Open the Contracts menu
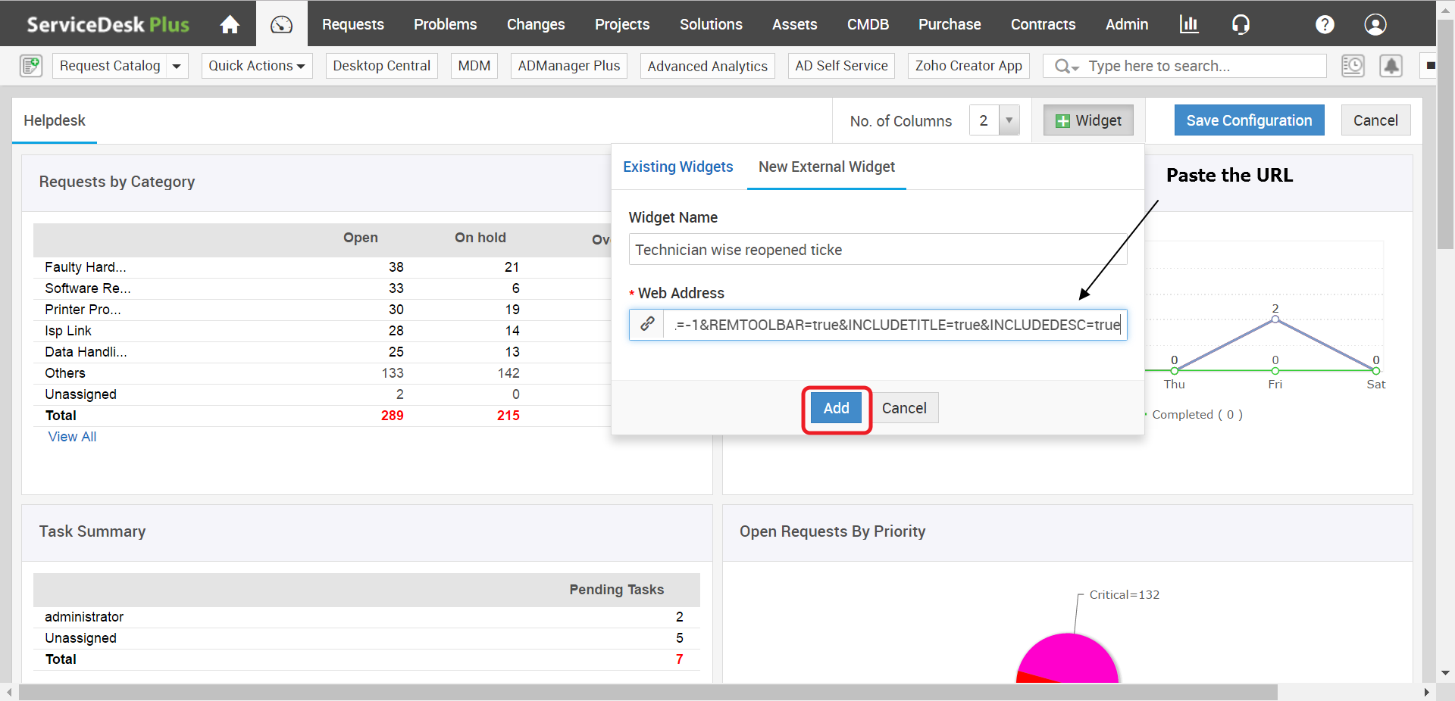The image size is (1455, 701). click(1043, 24)
